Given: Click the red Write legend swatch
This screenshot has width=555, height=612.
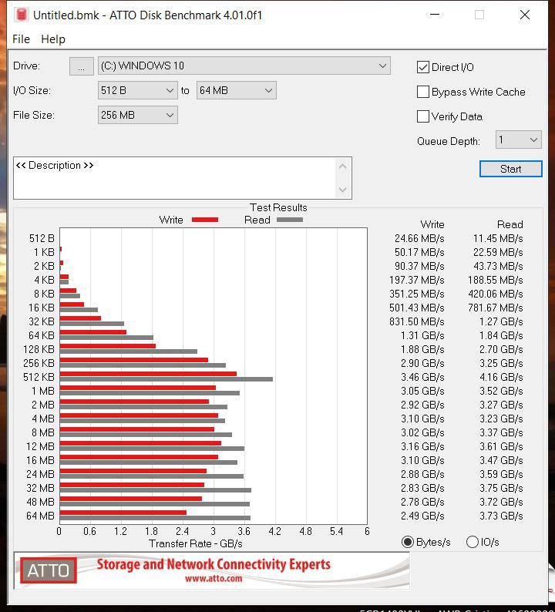Looking at the screenshot, I should click(204, 220).
